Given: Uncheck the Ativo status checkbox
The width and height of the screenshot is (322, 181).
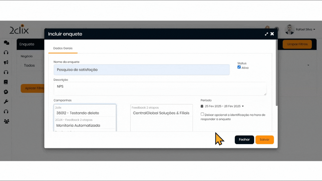Looking at the screenshot, I should click(239, 67).
